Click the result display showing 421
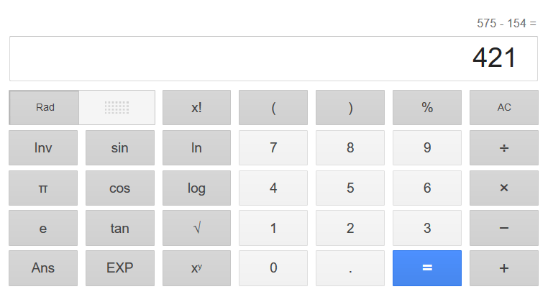 273,58
